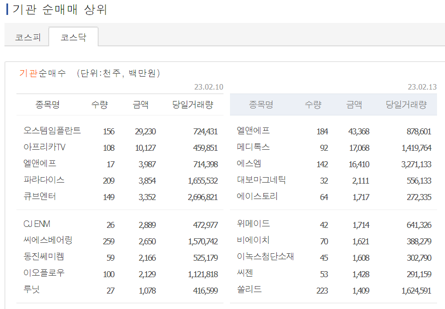Open 위메이드 stock link

point(253,224)
